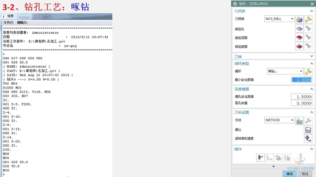
Task: Collapse the 几何体 section chevron
Action: [312, 11]
